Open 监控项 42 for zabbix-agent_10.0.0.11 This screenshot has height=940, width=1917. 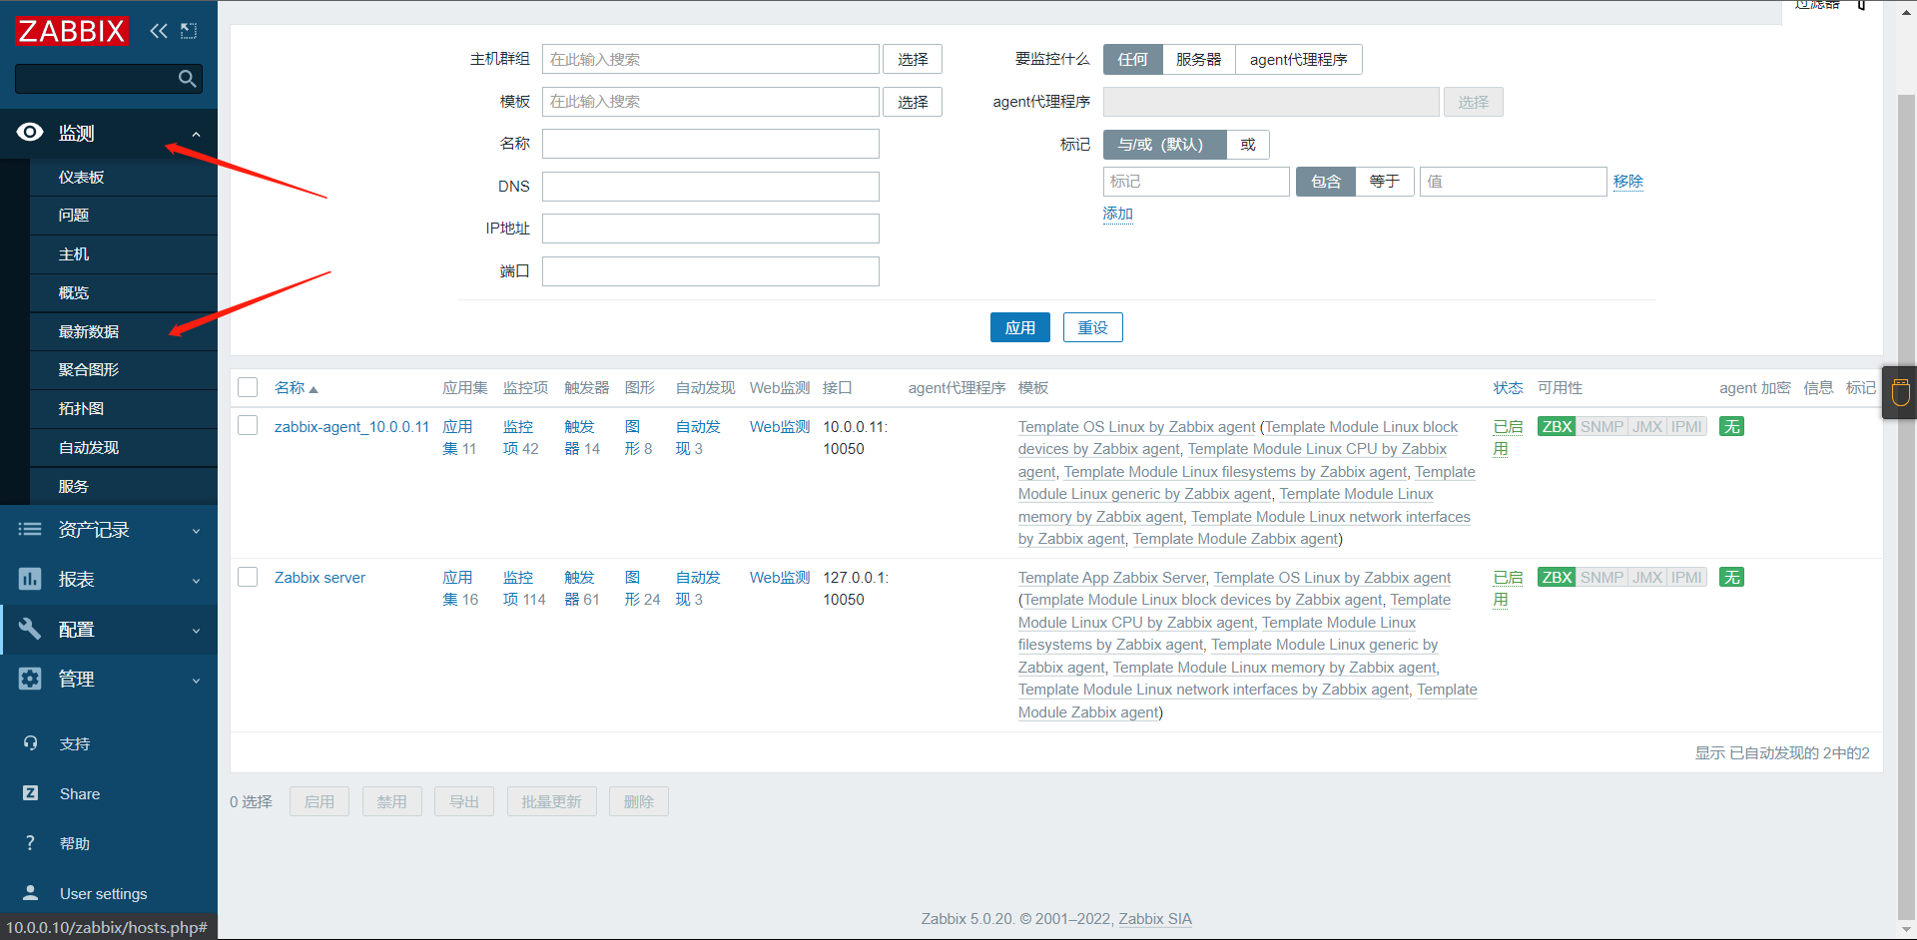(x=520, y=437)
